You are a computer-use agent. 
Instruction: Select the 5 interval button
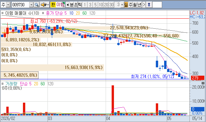click(x=95, y=5)
